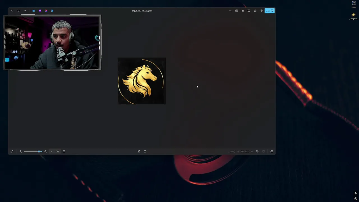Print the image via the printer icon
Viewport: 359px width, 202px height.
[x=249, y=11]
